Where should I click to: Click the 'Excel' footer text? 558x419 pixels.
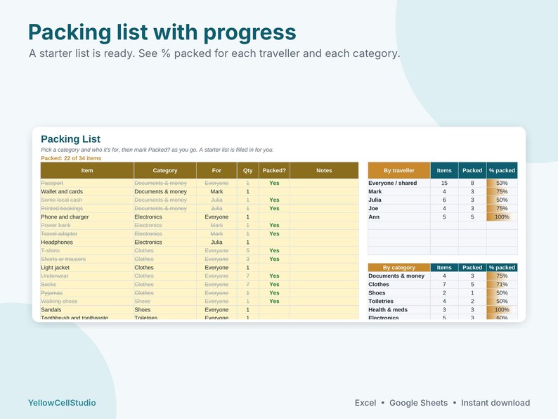[365, 403]
